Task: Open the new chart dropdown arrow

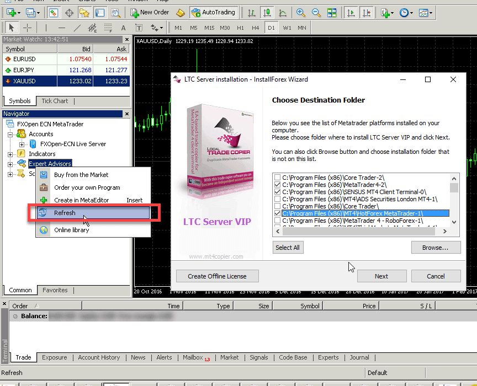Action: coord(19,13)
